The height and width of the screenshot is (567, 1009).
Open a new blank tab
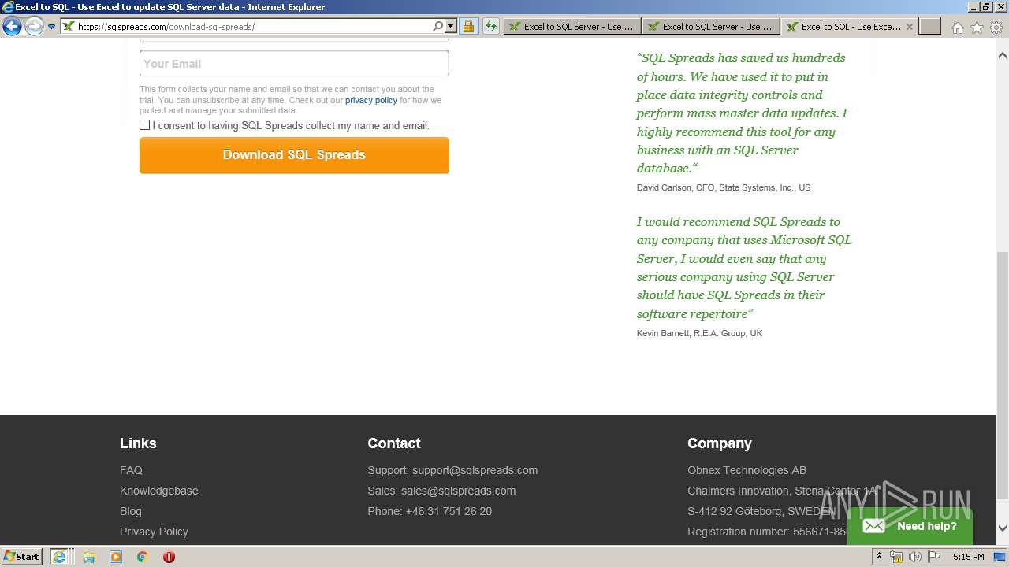[930, 26]
